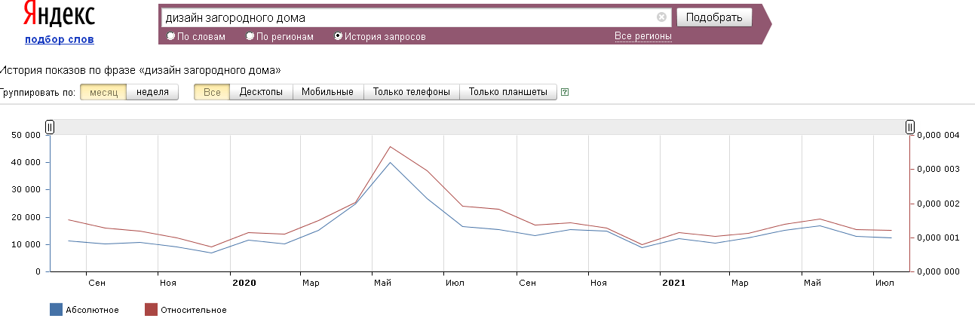The image size is (975, 331).
Task: Click into the search query input field
Action: click(407, 17)
